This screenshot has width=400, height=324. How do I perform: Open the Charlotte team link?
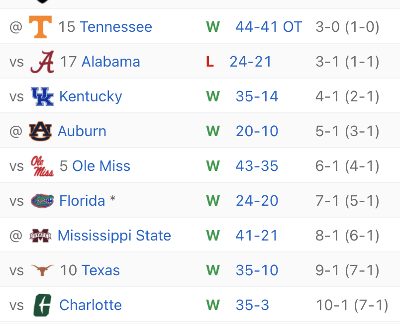click(x=91, y=305)
